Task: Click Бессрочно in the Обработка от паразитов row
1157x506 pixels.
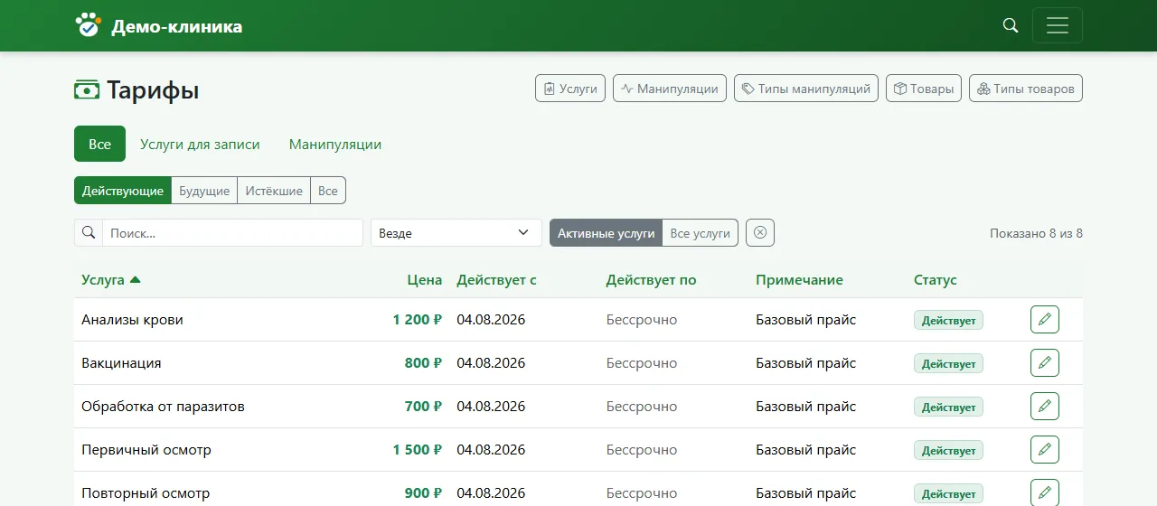Action: click(x=641, y=407)
